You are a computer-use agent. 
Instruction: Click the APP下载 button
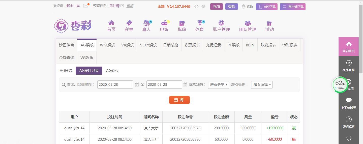(267, 7)
